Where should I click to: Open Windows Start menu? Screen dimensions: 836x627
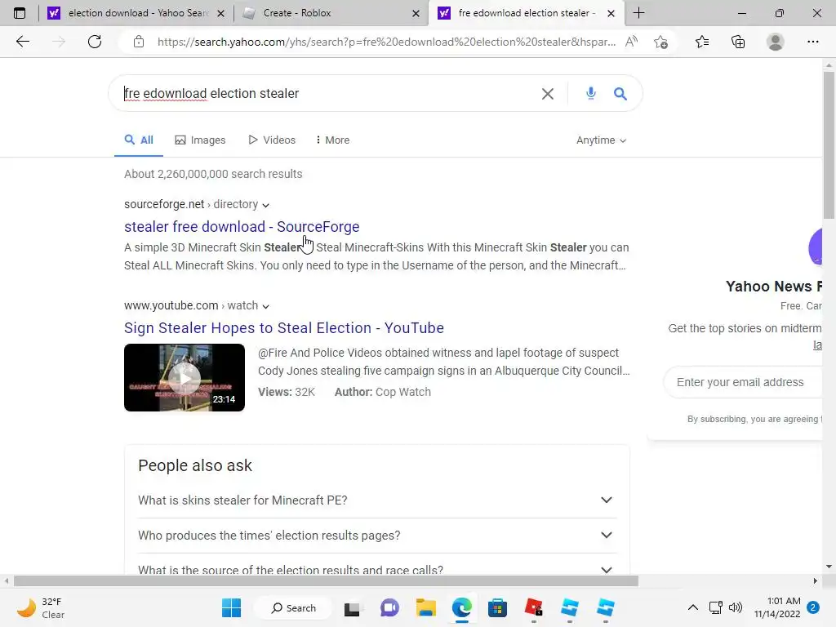point(231,607)
